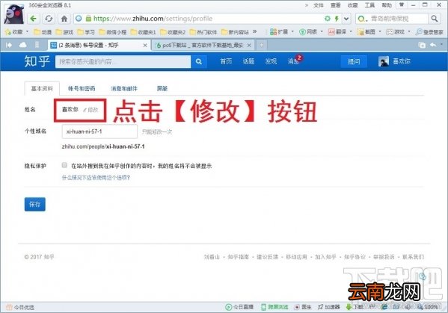Open the 收藏夹1 bookmark folder
Screen dimensions: 448x313
(143, 32)
